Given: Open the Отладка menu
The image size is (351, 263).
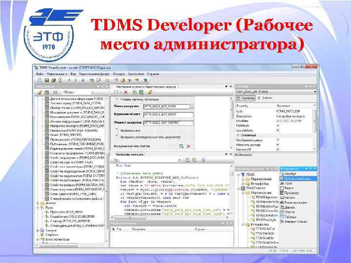Looking at the screenshot, I should [x=118, y=74].
